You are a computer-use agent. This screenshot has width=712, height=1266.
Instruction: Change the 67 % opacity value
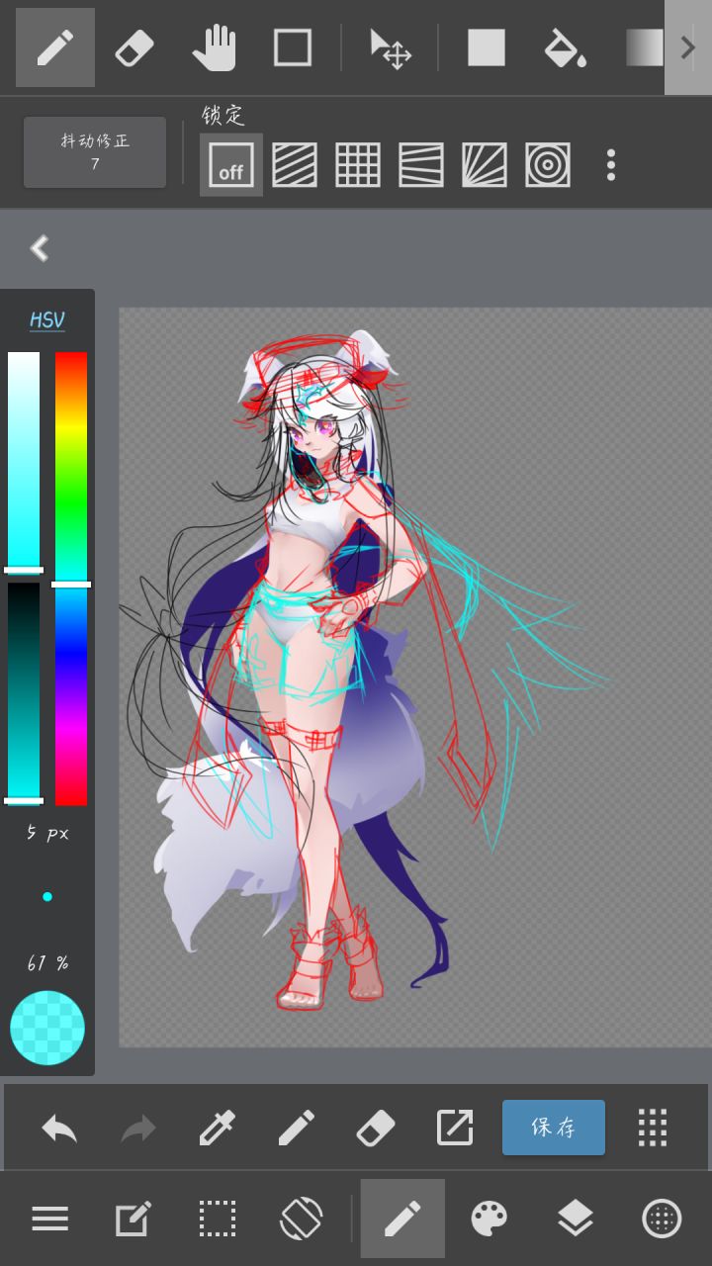point(47,962)
